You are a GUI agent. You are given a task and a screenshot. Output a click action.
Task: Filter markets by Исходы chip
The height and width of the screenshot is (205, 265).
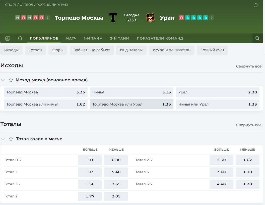(x=11, y=50)
